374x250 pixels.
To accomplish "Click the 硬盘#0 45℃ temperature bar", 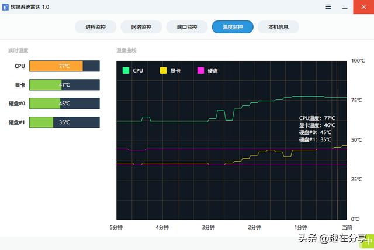I will (x=64, y=103).
